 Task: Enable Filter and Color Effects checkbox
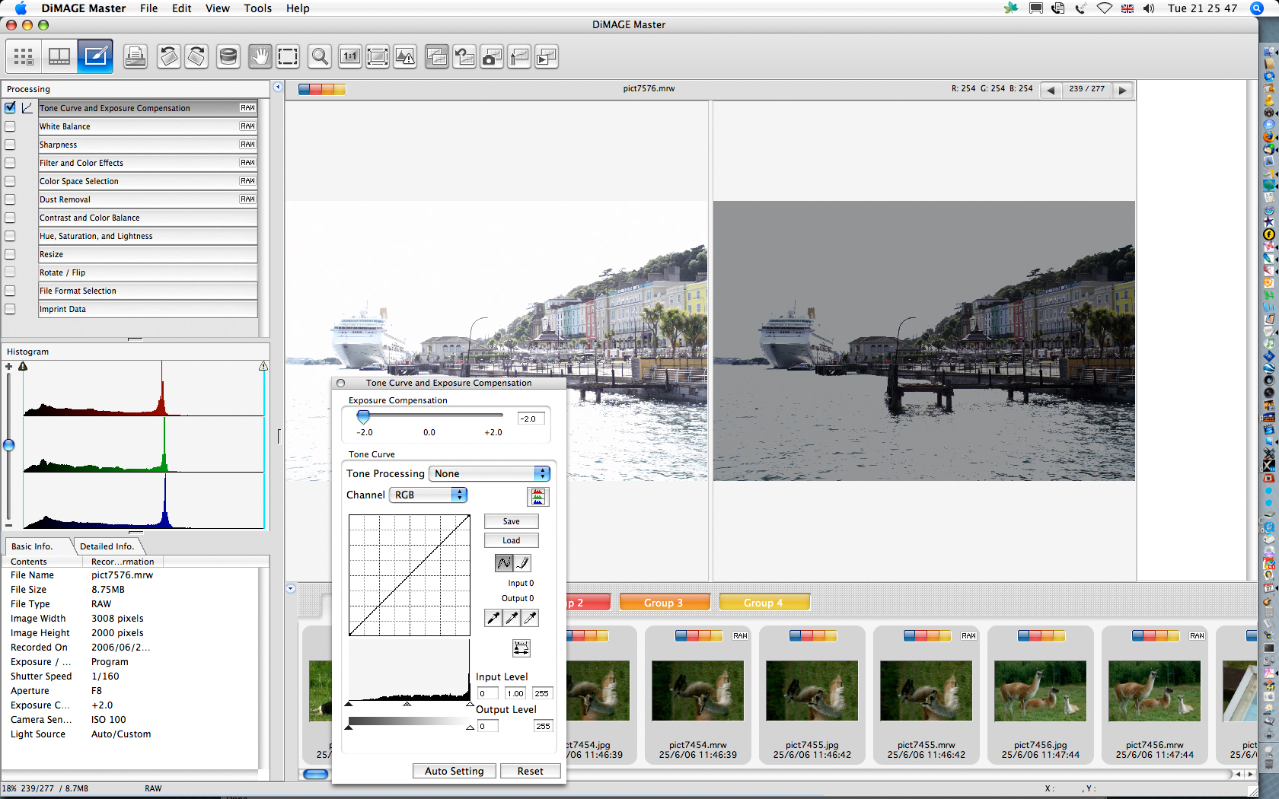click(x=10, y=163)
